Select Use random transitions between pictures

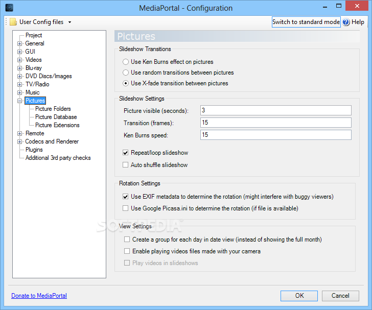[126, 73]
